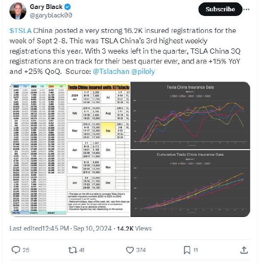Open the @garyblack00 handle
Screen dimensions: 259x263
51,16
